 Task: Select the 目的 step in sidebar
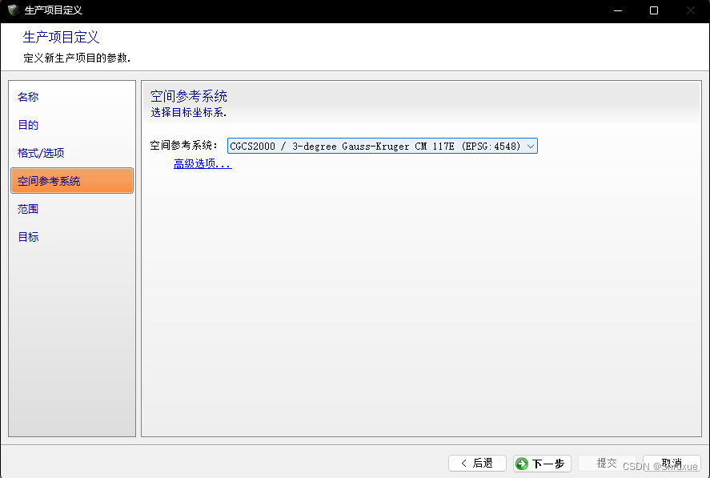coord(27,124)
